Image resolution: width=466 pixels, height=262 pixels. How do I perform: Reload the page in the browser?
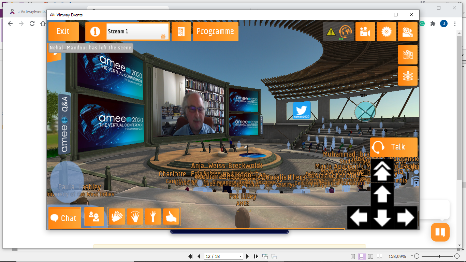pos(32,24)
